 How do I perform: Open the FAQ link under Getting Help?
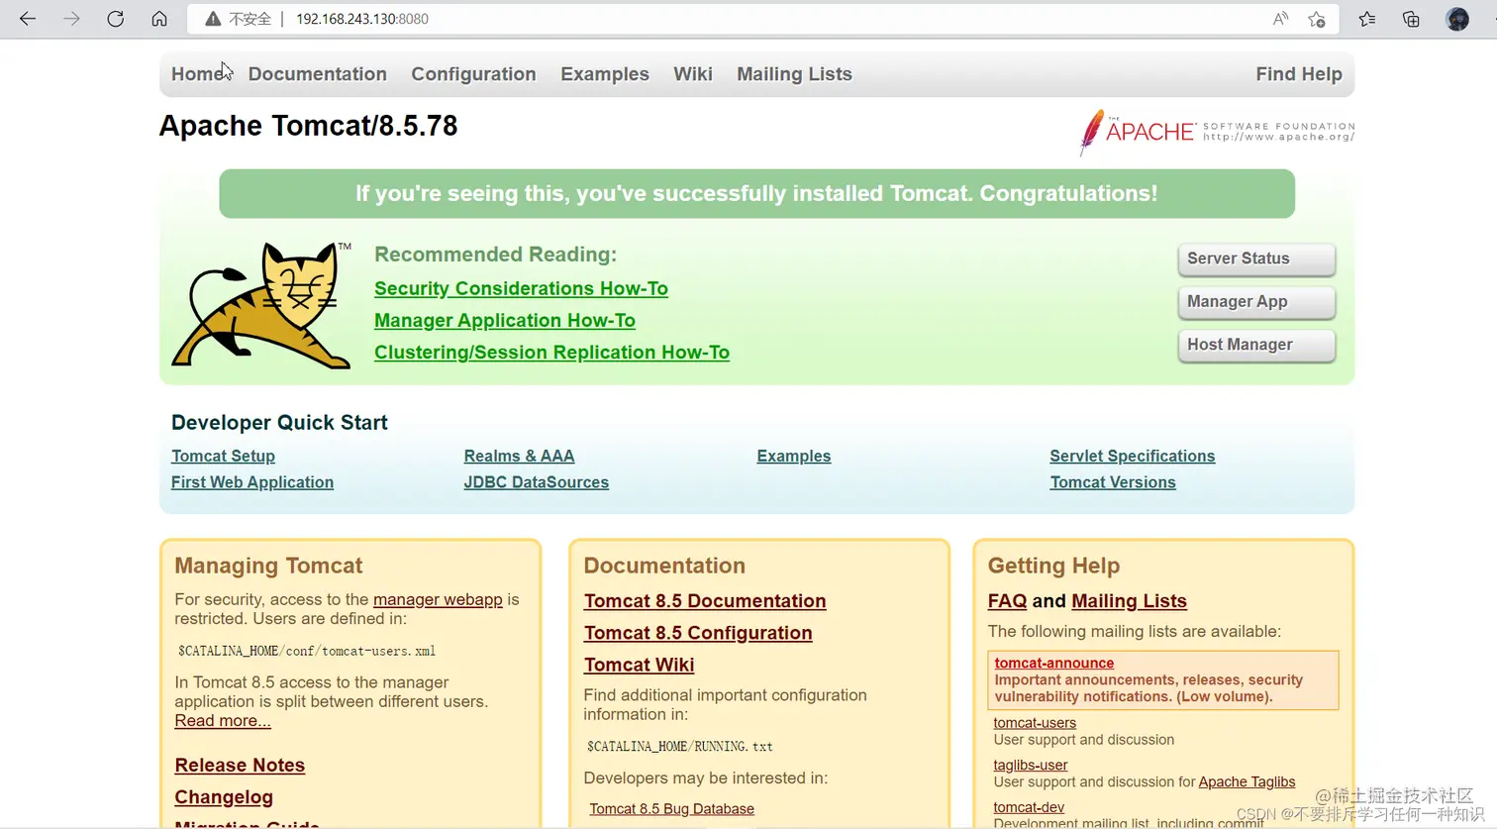coord(1007,601)
